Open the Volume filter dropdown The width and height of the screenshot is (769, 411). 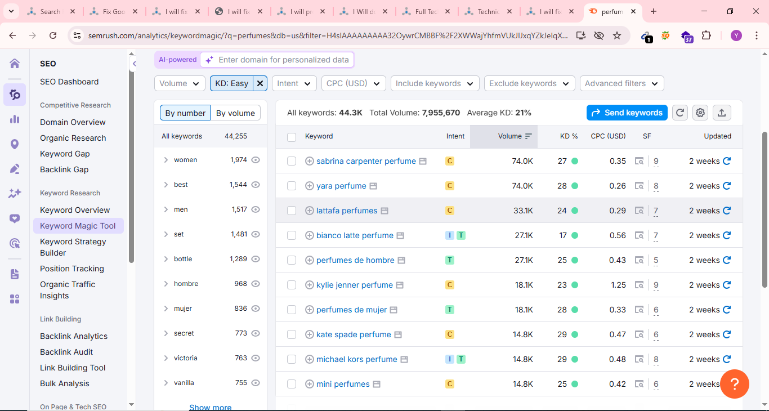180,83
